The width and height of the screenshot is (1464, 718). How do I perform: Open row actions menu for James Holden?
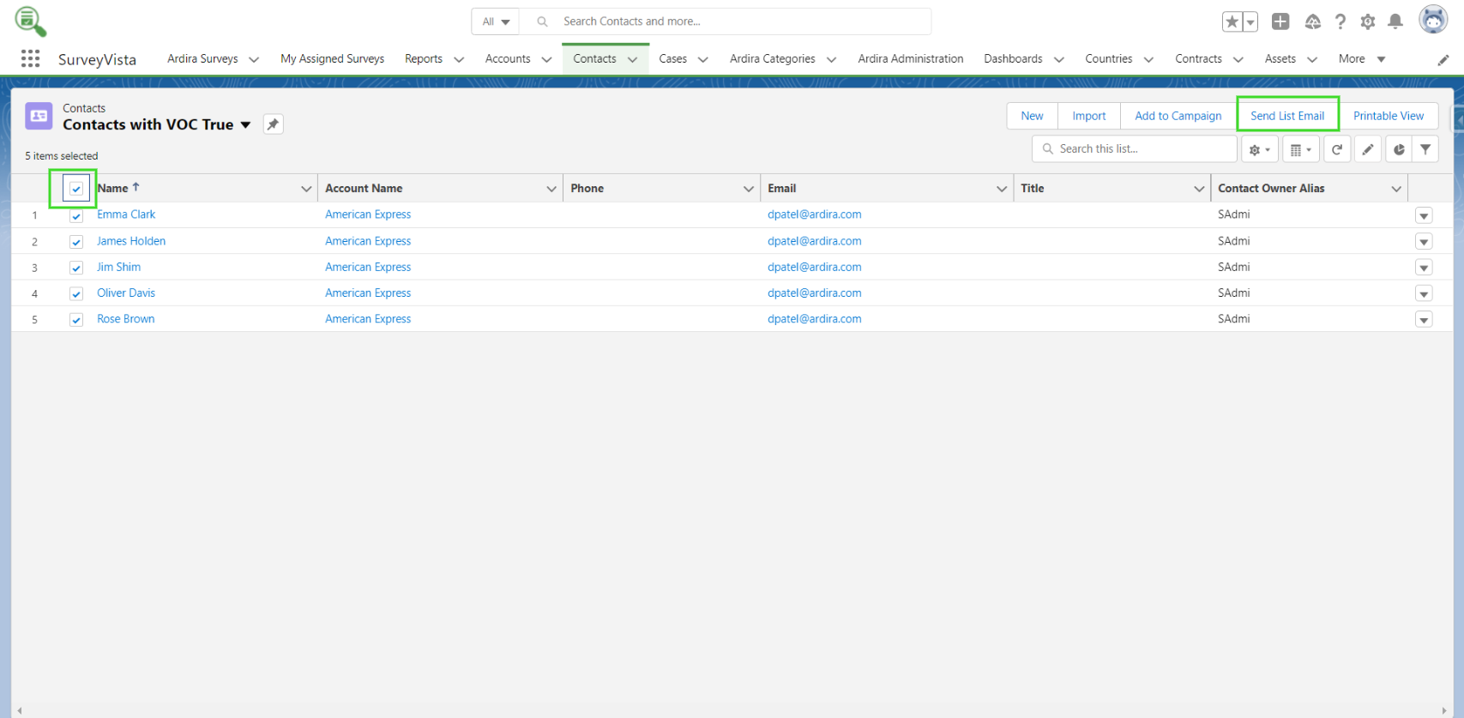(1424, 242)
